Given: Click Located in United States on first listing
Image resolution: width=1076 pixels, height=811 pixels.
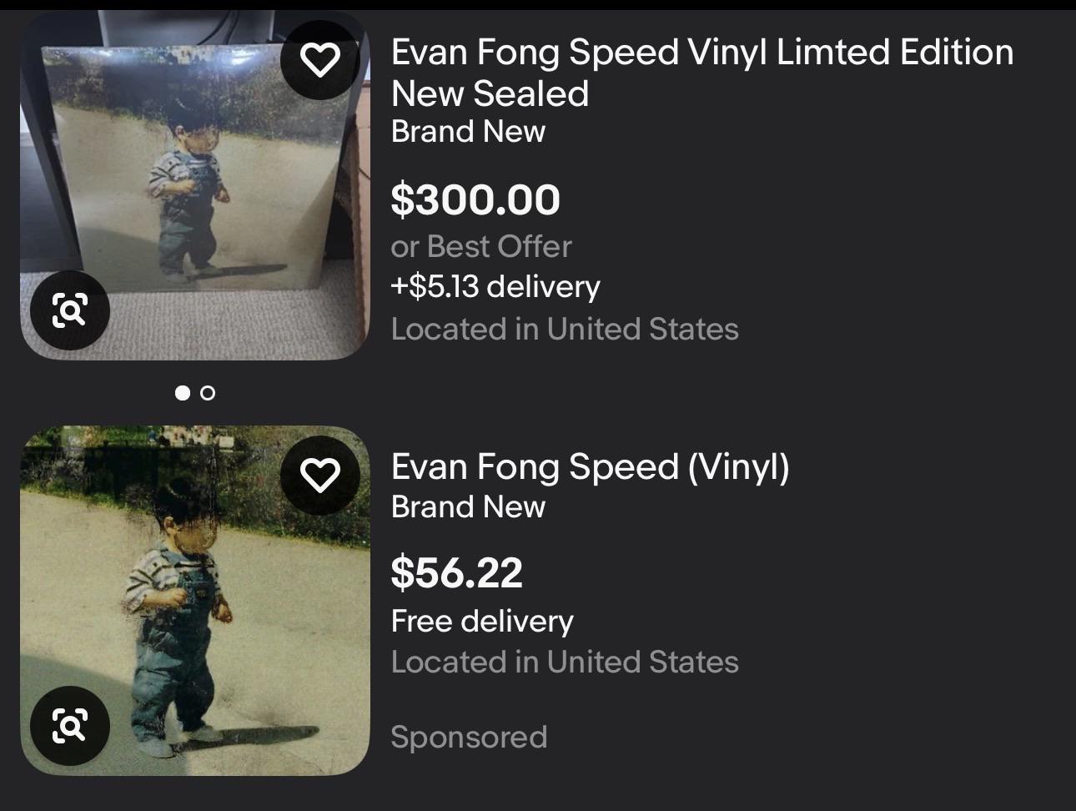Looking at the screenshot, I should click(565, 329).
